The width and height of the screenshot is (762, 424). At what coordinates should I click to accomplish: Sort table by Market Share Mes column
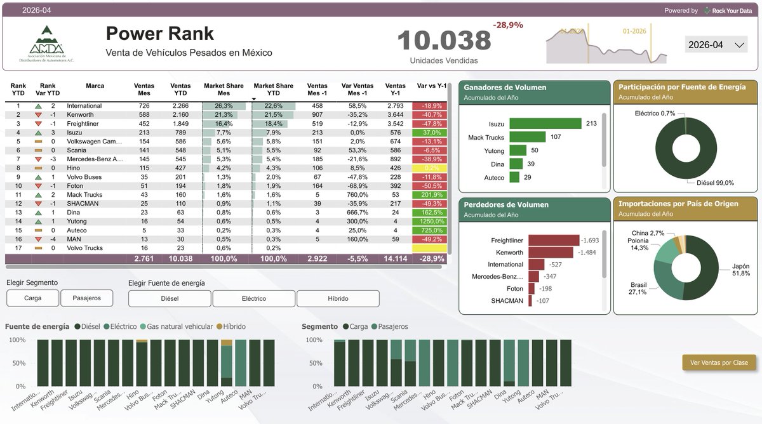point(224,89)
